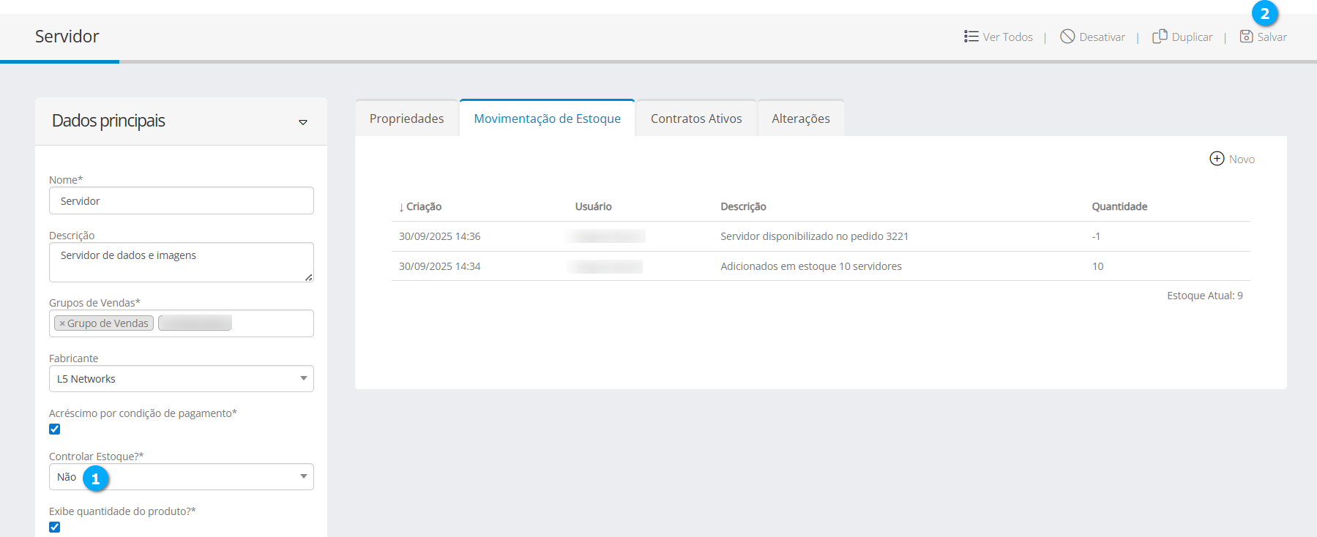Click the Desativar prohibition icon

tap(1067, 37)
